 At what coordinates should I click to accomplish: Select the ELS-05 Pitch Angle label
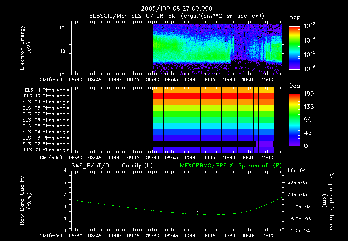(x=46, y=126)
